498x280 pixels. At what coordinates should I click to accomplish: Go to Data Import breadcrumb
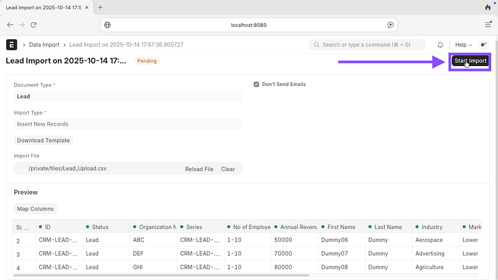pos(45,45)
